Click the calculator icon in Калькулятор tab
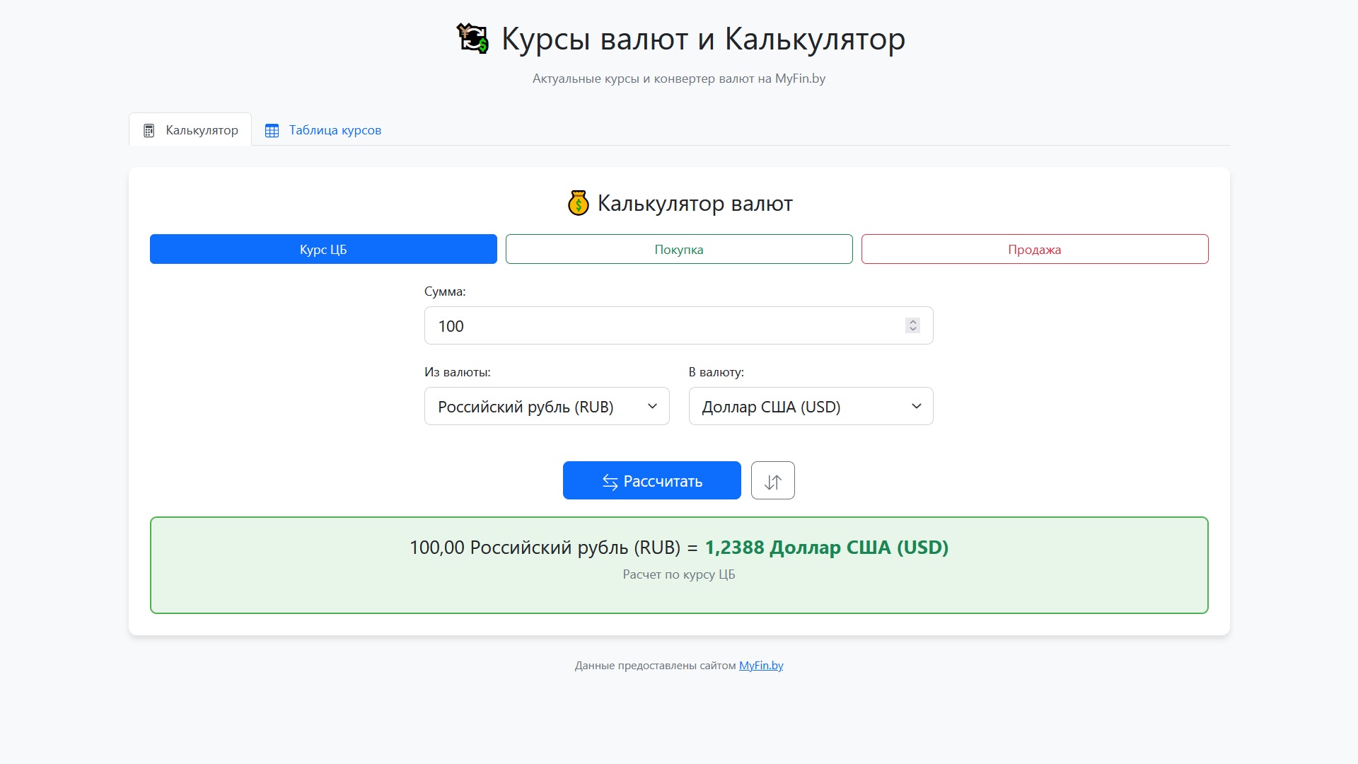The image size is (1358, 764). 149,131
